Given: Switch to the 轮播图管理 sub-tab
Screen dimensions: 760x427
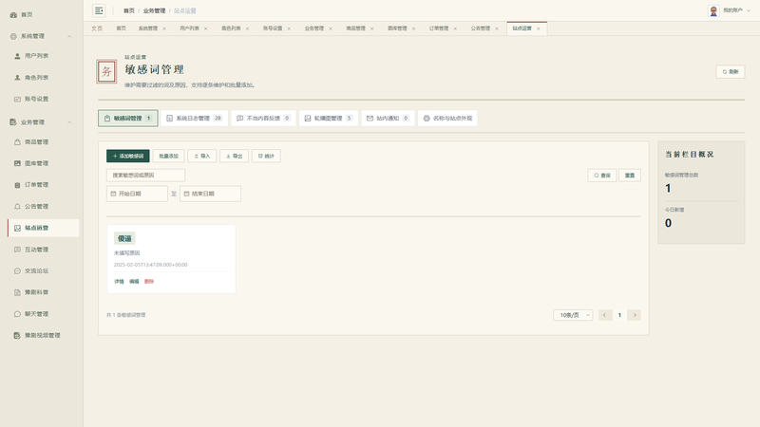Looking at the screenshot, I should click(329, 118).
